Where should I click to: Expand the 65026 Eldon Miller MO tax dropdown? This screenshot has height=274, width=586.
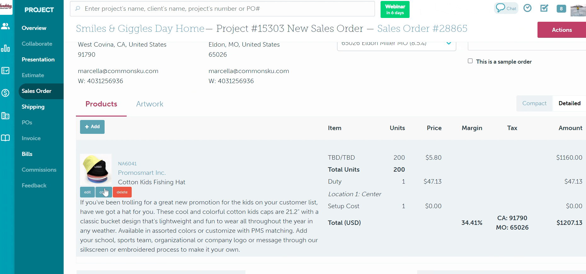[449, 43]
